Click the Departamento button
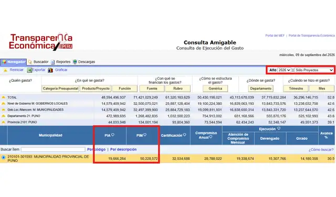336x197 pixels. [x=261, y=89]
